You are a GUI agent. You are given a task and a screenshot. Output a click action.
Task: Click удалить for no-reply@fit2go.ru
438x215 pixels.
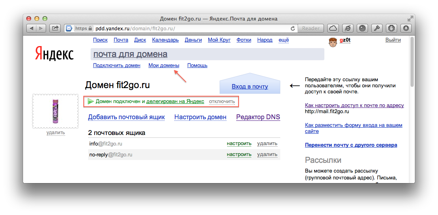click(x=267, y=154)
